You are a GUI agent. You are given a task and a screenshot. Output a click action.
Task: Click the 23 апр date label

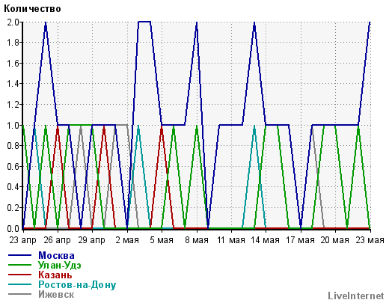pos(22,240)
